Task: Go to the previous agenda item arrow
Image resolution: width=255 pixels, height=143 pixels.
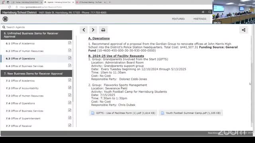Action: point(84,30)
